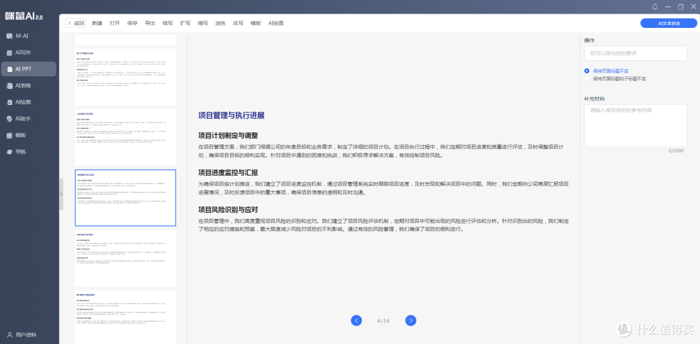
Task: Click the heading 项目计划制定与调整
Action: (x=228, y=135)
